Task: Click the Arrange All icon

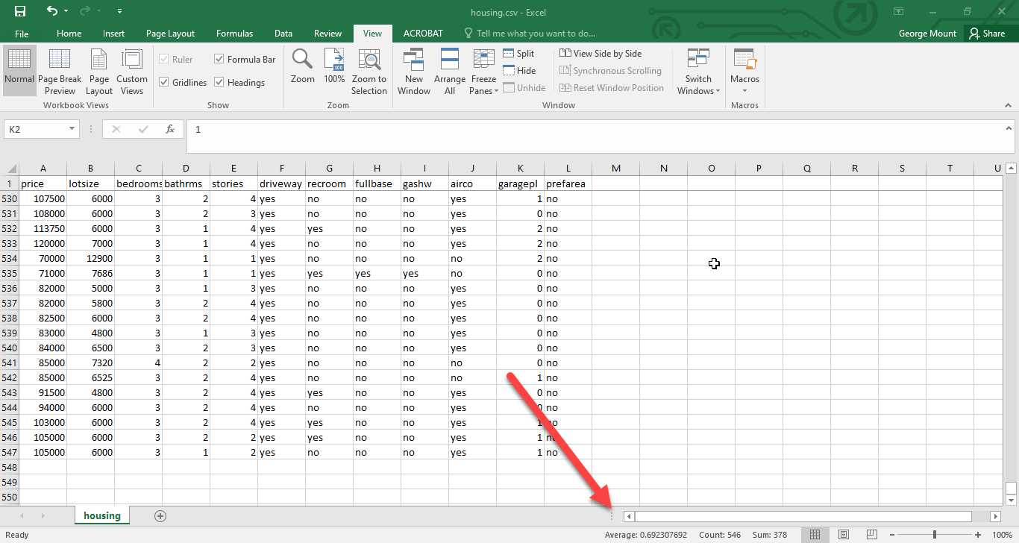Action: tap(450, 72)
